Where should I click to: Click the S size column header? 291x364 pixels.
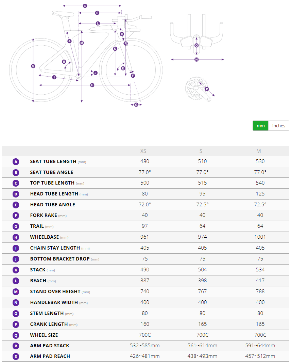[x=201, y=151]
